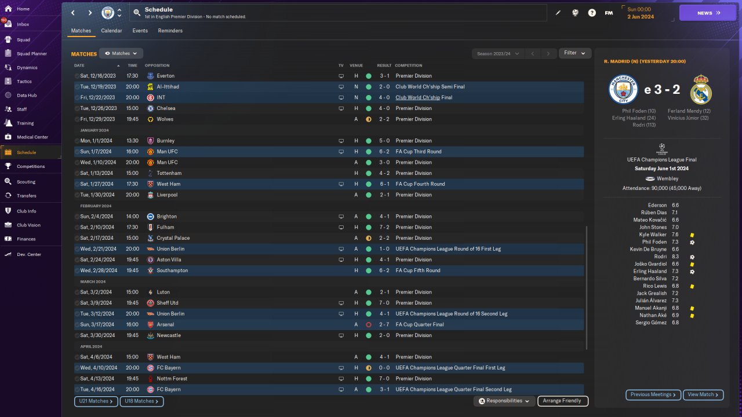Switch to the Reminders tab

[x=170, y=31]
